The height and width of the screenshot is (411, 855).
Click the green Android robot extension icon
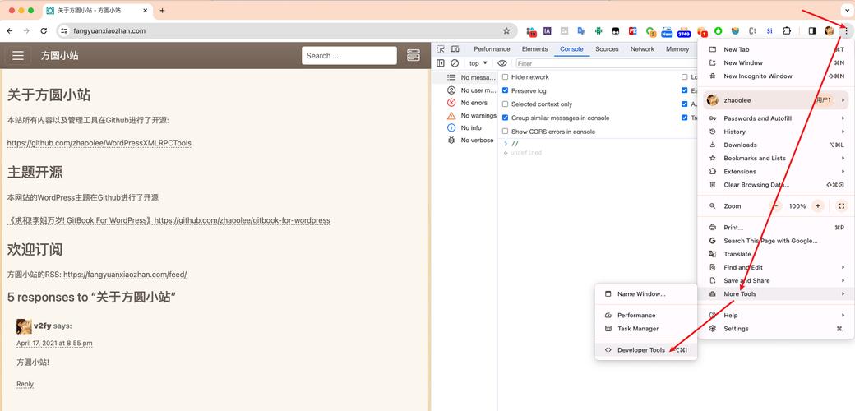point(598,31)
